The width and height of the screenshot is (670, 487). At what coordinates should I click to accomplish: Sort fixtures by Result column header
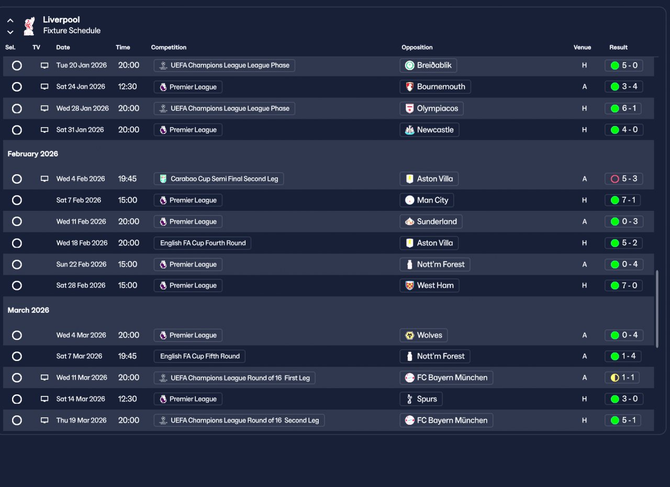tap(618, 47)
